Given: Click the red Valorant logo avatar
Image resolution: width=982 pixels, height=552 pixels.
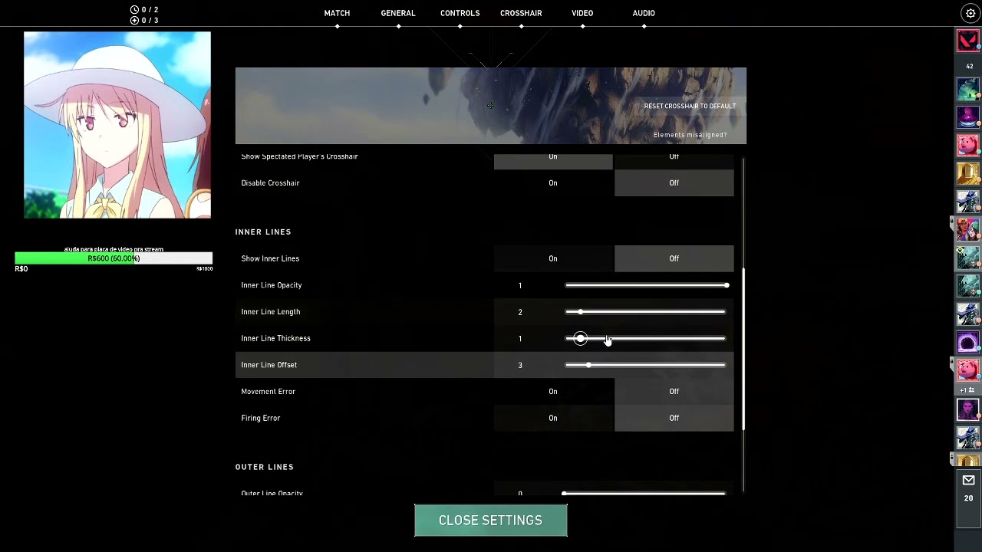Looking at the screenshot, I should pyautogui.click(x=968, y=41).
